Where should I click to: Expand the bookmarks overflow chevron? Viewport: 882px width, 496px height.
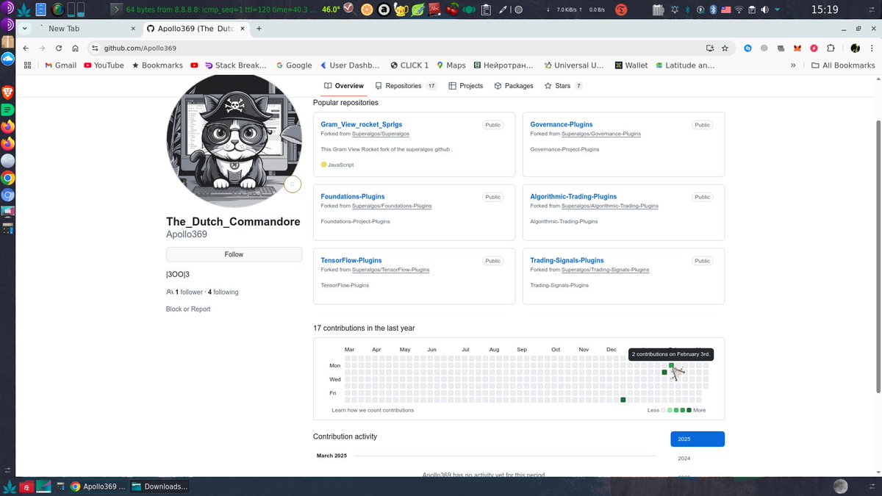[793, 65]
